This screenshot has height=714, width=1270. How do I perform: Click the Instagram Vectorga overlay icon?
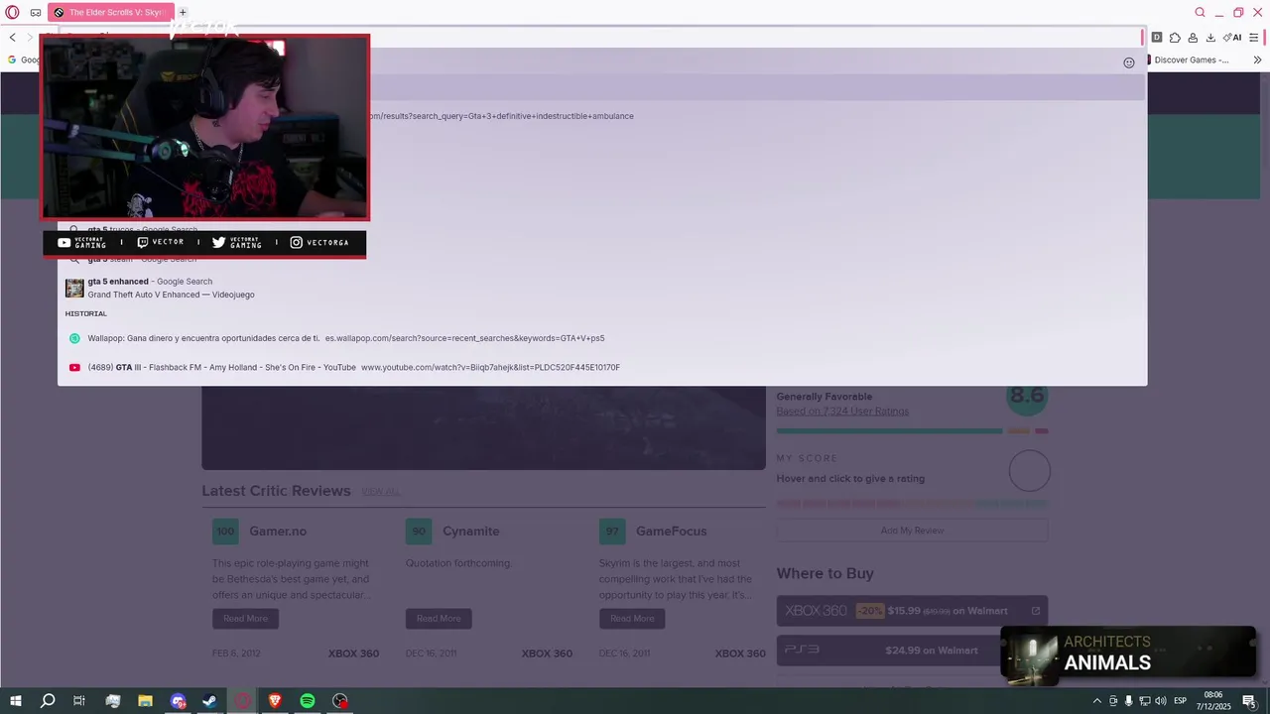pyautogui.click(x=296, y=242)
